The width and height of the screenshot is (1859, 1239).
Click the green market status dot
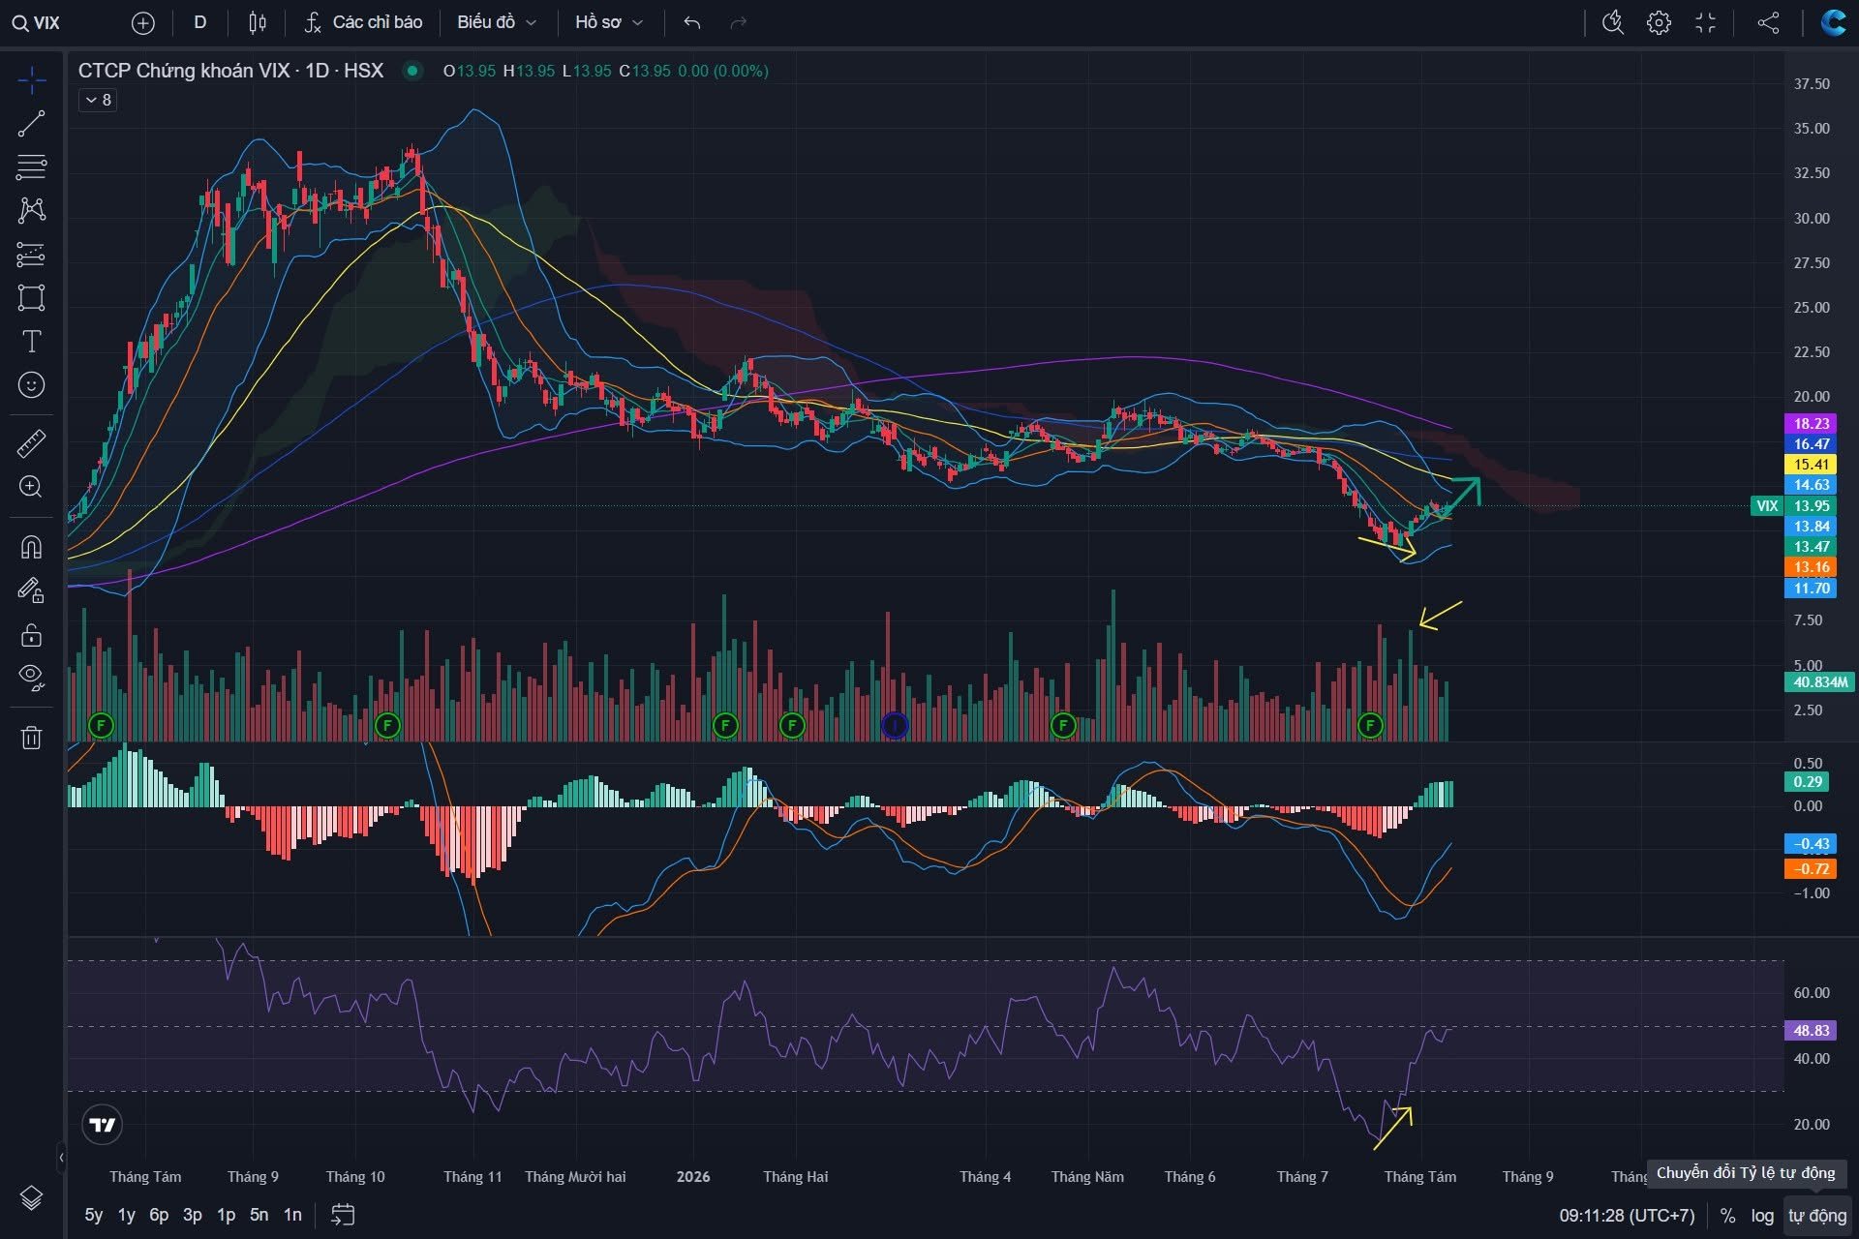412,71
